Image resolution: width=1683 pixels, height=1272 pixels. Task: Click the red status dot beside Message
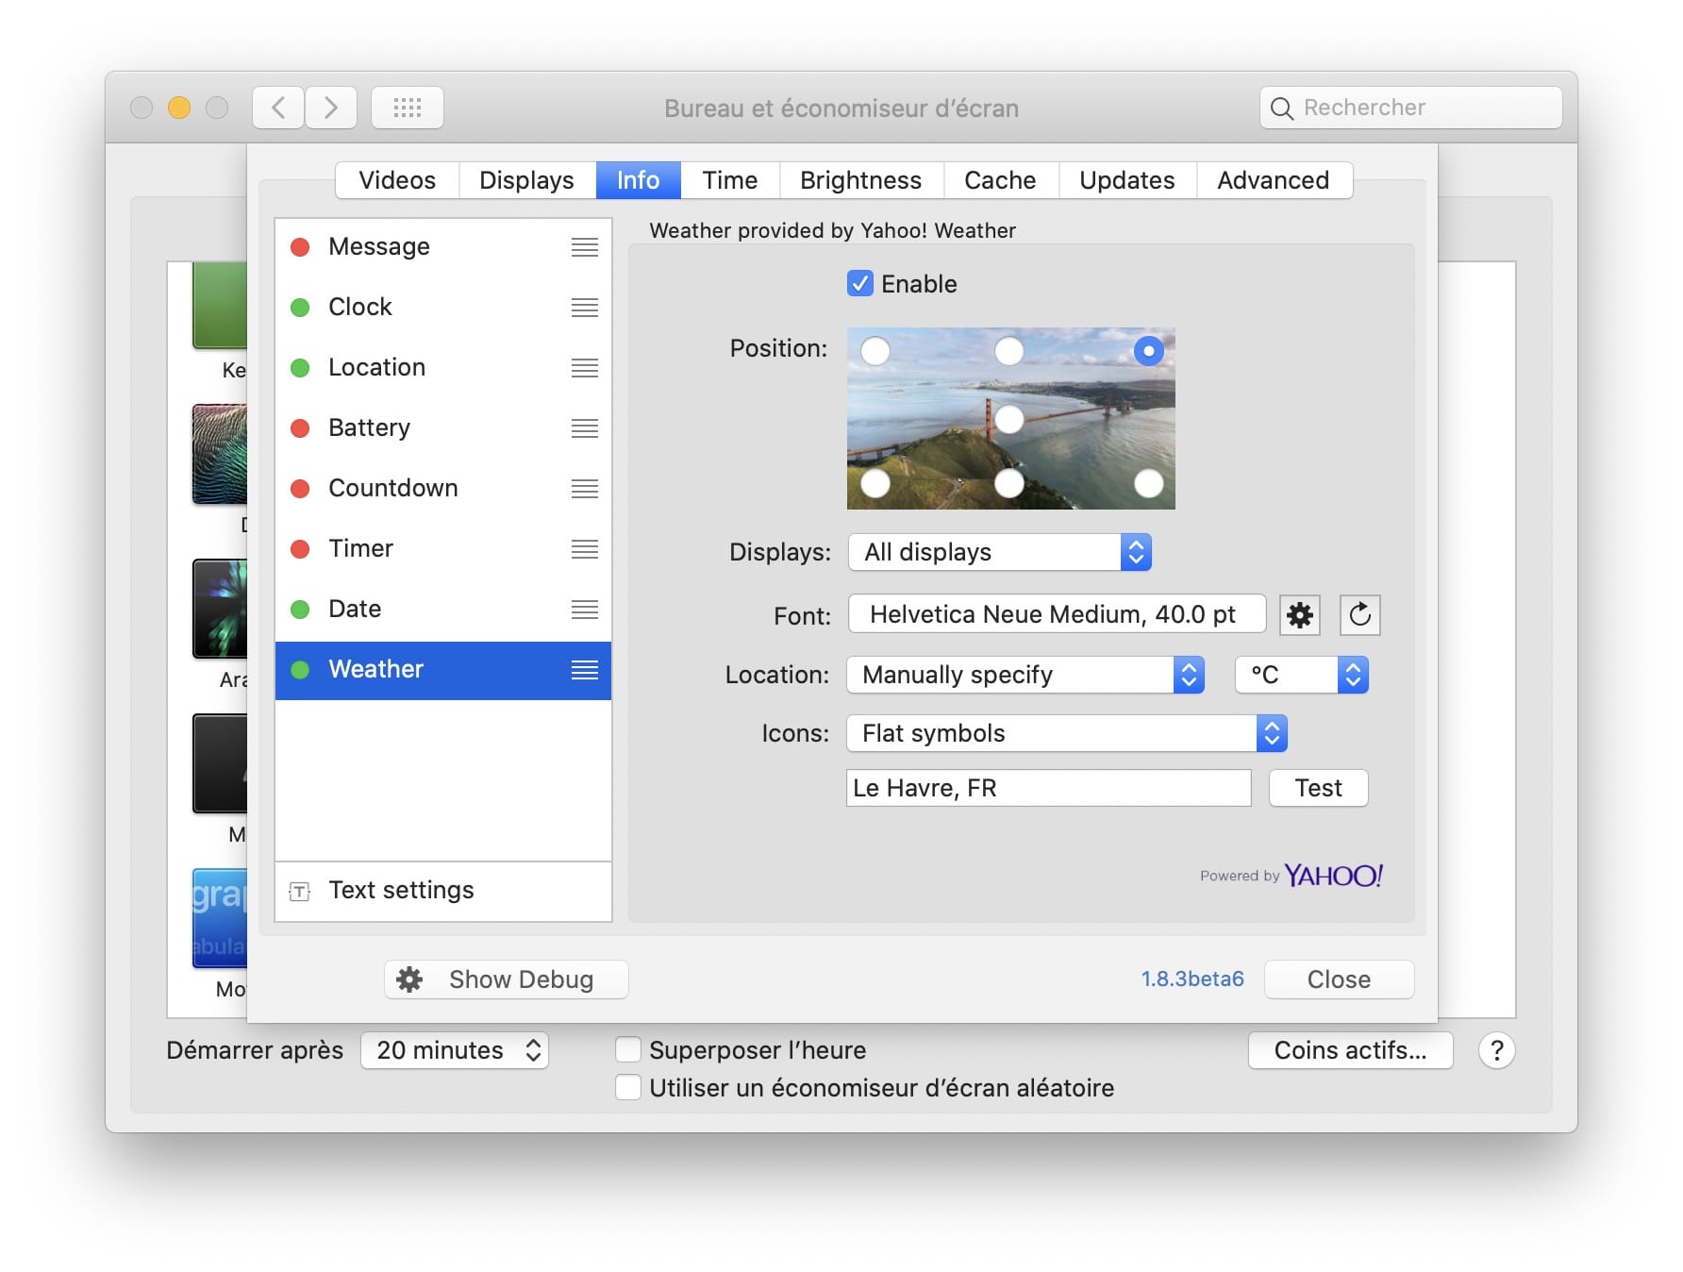pos(300,247)
